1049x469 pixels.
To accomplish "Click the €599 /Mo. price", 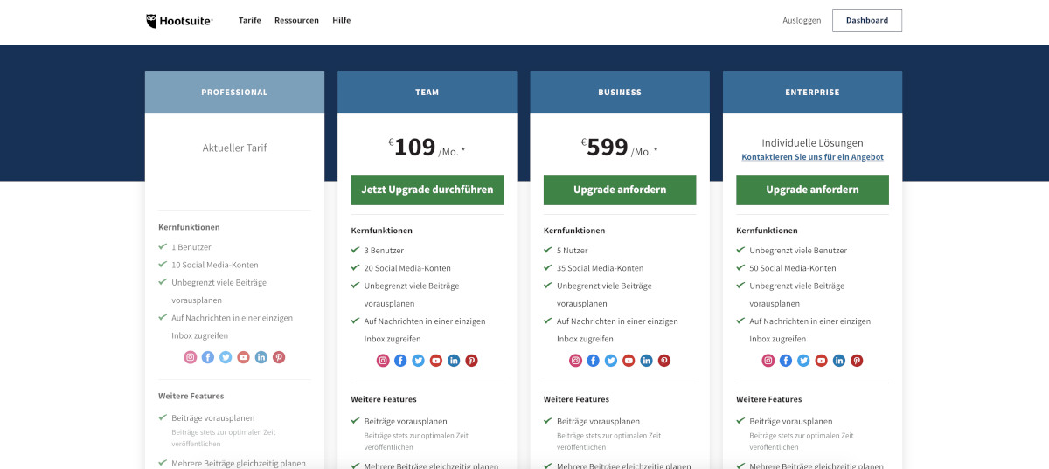I will [x=620, y=148].
